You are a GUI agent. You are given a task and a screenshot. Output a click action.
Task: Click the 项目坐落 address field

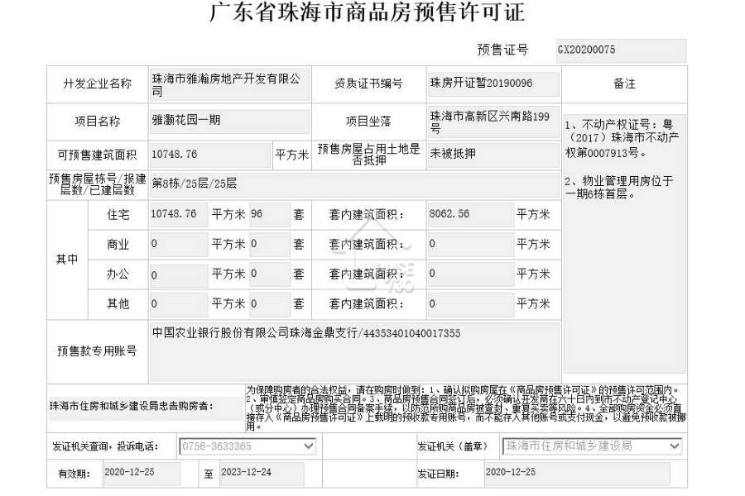click(x=493, y=122)
